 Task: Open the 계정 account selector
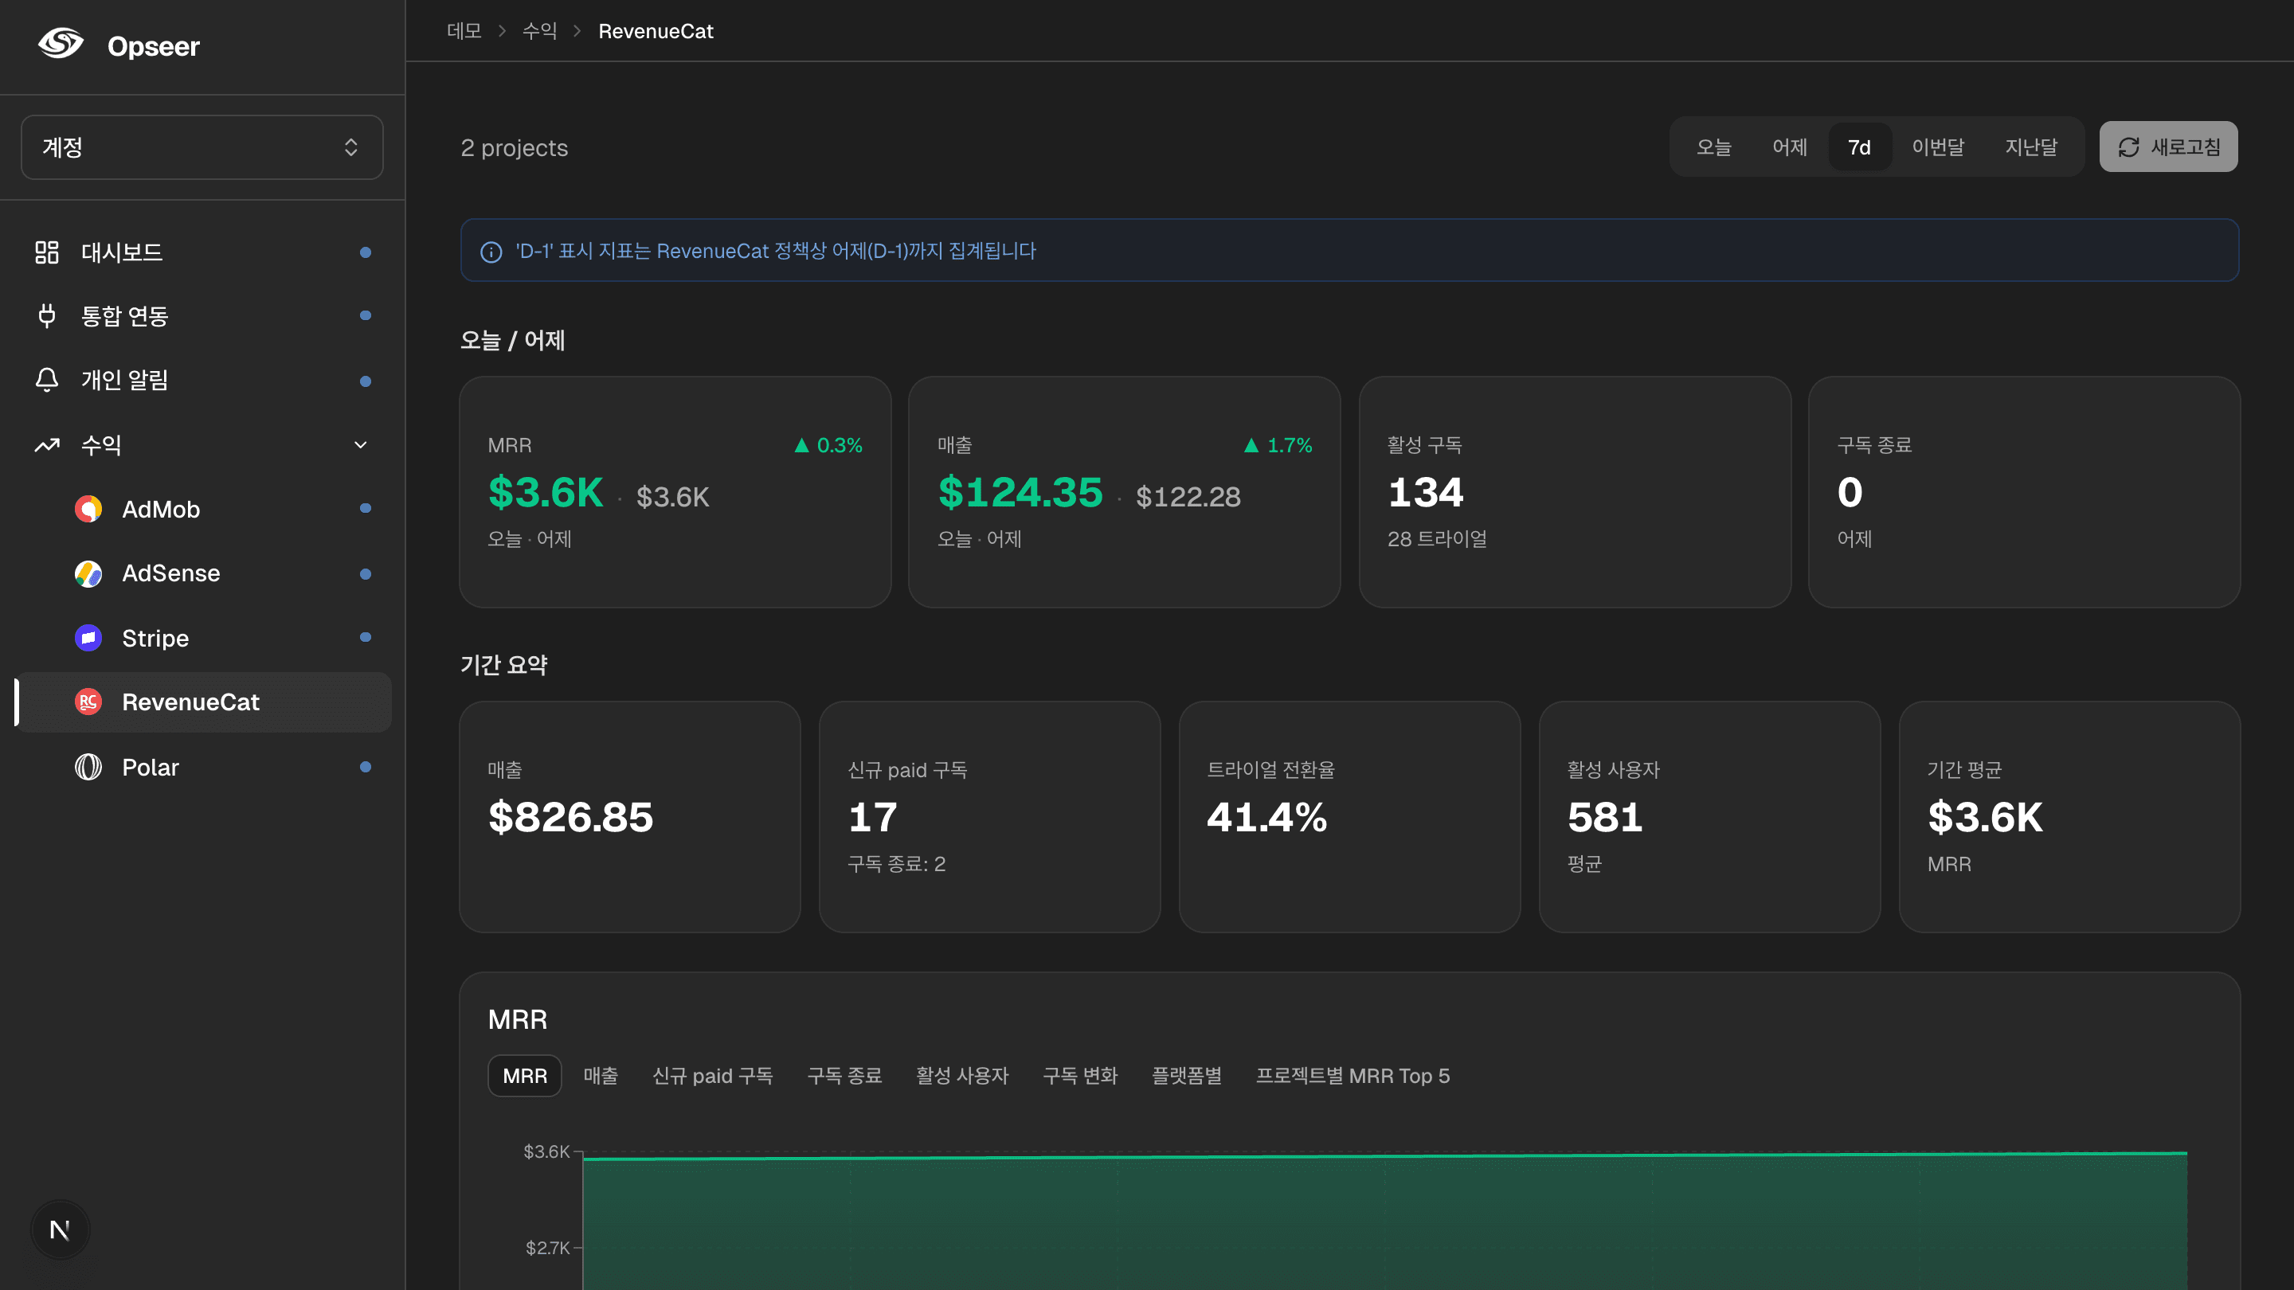tap(202, 147)
